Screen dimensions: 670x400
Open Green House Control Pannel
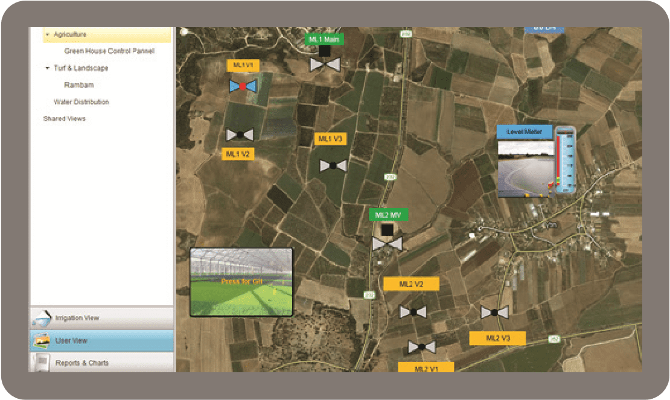coord(109,51)
